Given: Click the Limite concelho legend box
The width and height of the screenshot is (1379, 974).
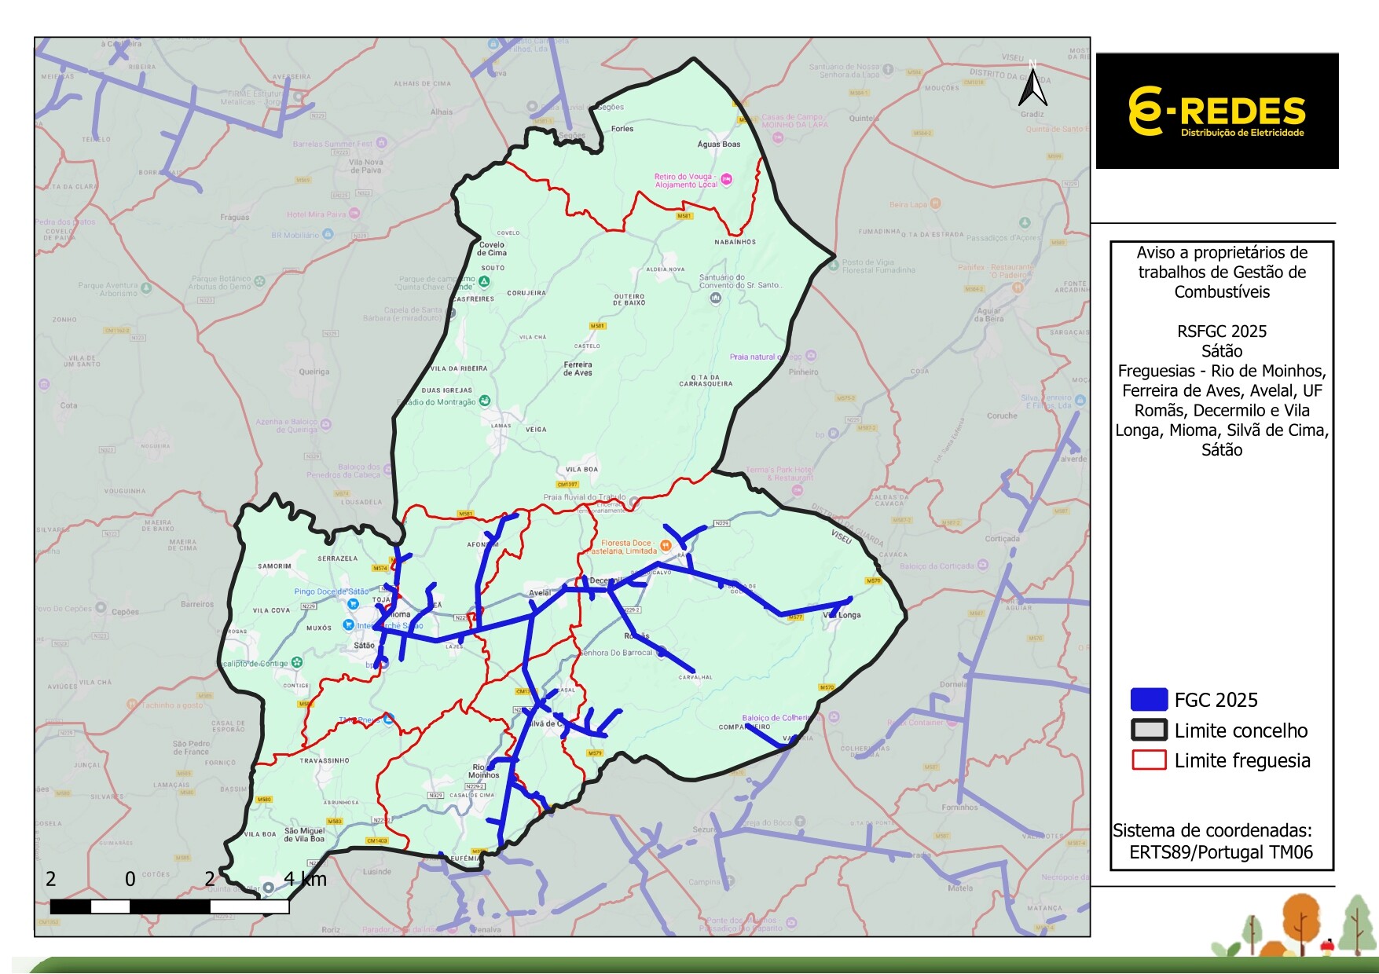Looking at the screenshot, I should tap(1148, 730).
